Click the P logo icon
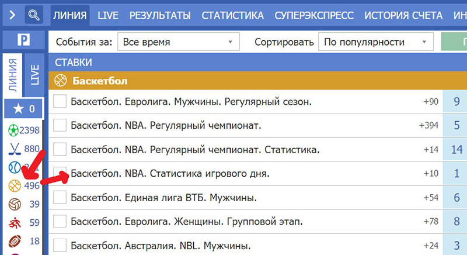 [23, 40]
